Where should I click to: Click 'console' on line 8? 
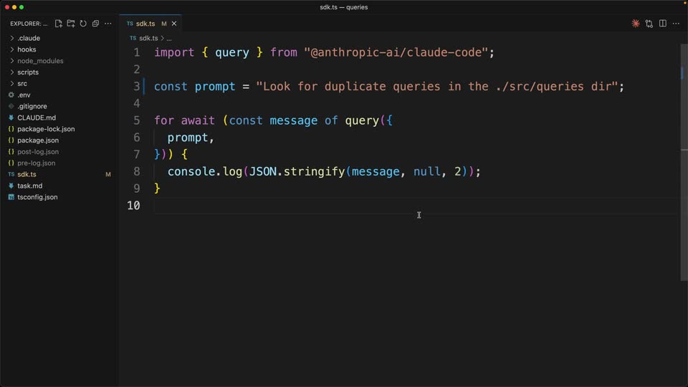[x=191, y=171]
